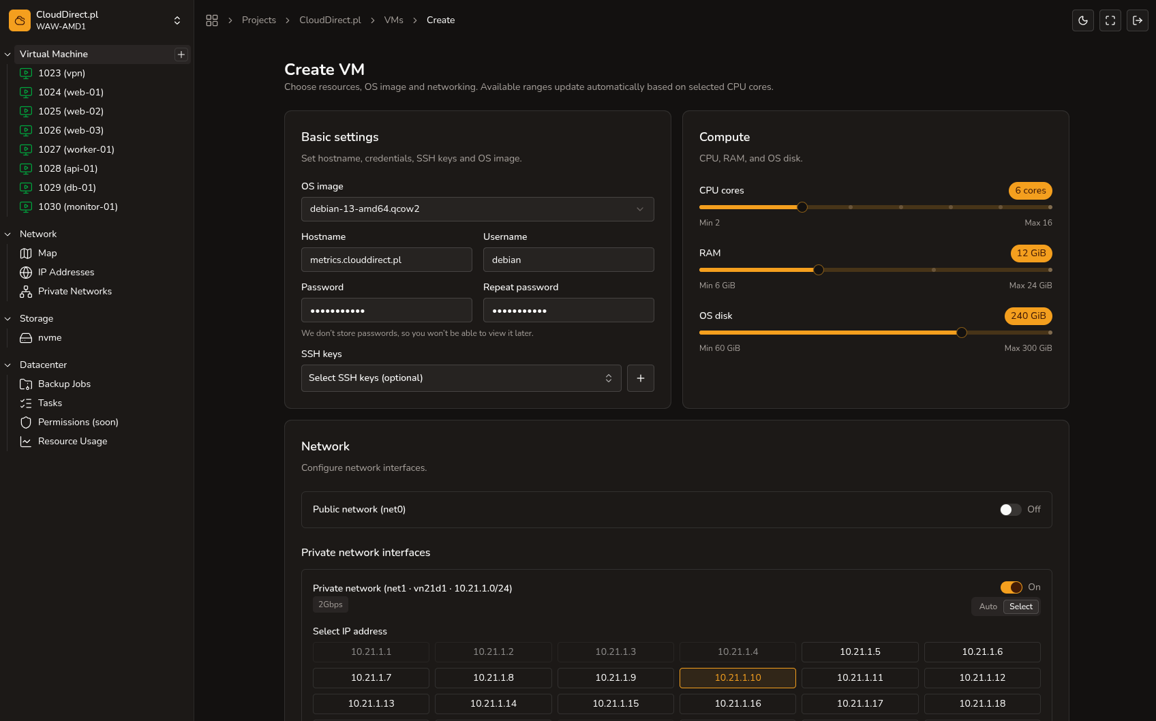Open Backup Jobs under Datacenter
Viewport: 1156px width, 721px height.
[x=64, y=384]
